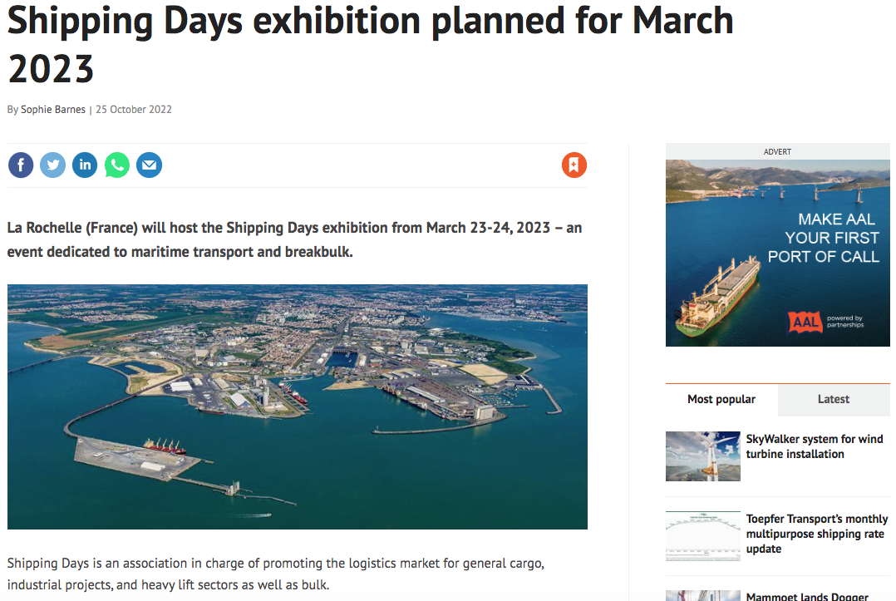Click the AAL logo in the advert
896x601 pixels.
click(x=804, y=322)
